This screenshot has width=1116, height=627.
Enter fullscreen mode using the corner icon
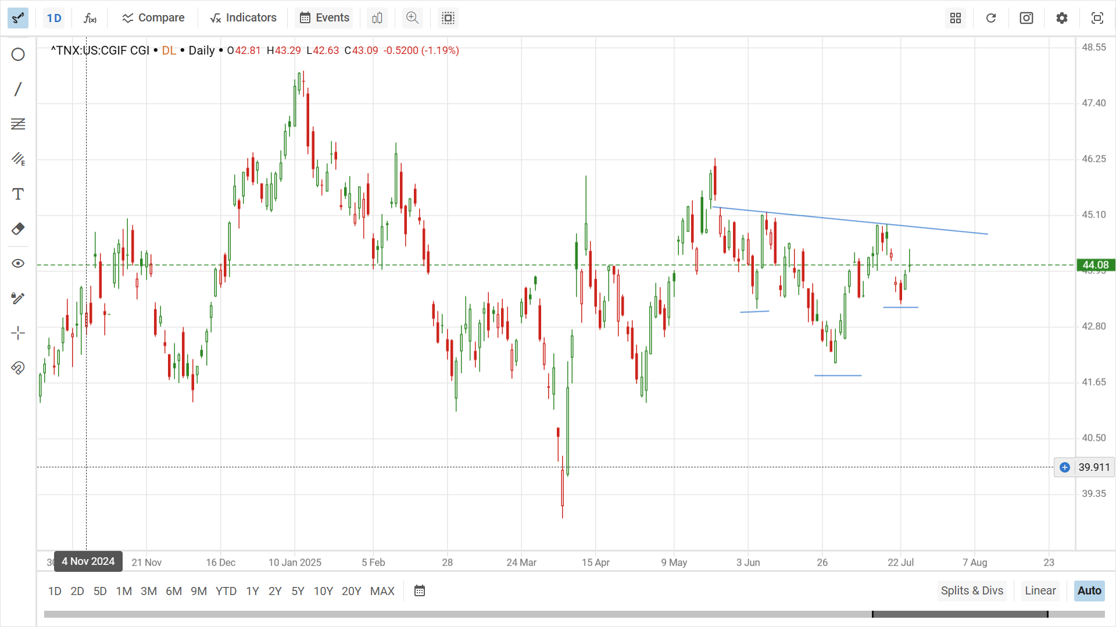pos(1097,18)
